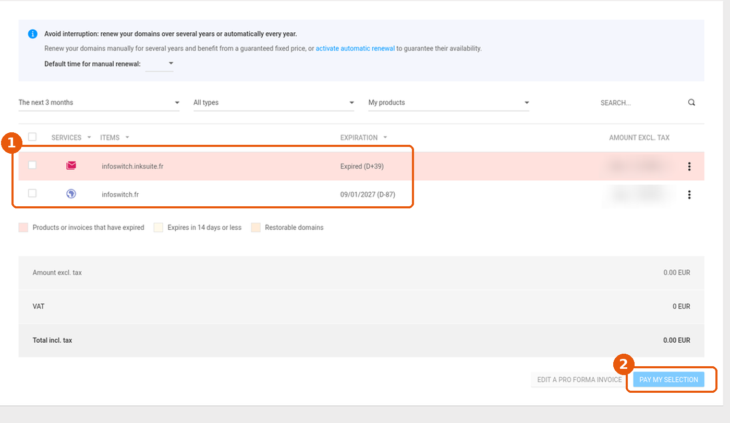Click the blue info circle icon
730x423 pixels.
(x=32, y=34)
